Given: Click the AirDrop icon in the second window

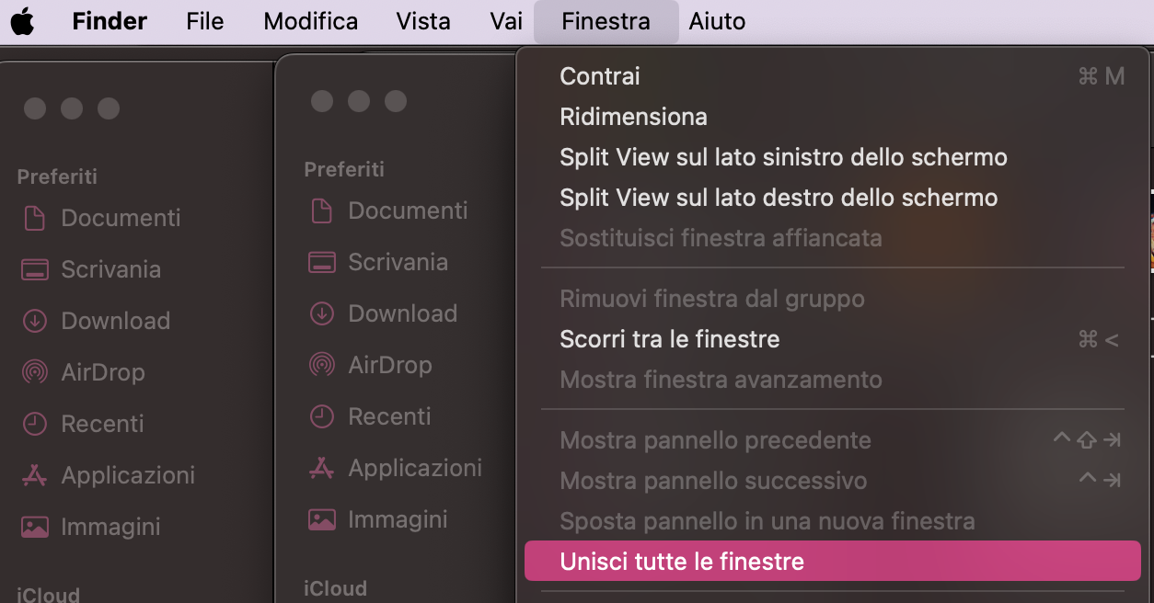Looking at the screenshot, I should click(x=322, y=365).
